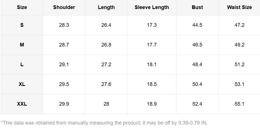The width and height of the screenshot is (260, 131).
Task: Select the M size row label
Action: (x=22, y=45)
